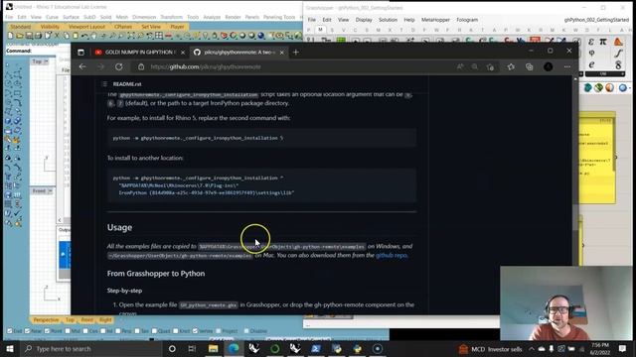Click the New file icon in Rhino toolbar
The width and height of the screenshot is (636, 357).
coord(10,36)
